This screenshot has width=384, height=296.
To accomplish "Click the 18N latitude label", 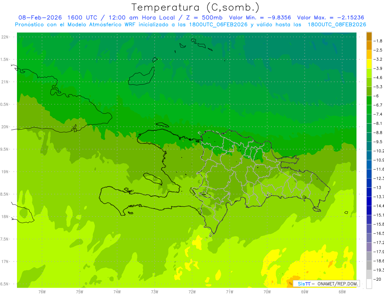I will coord(5,216).
